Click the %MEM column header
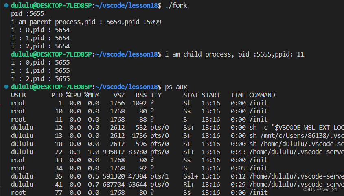Viewport: 344px width, 196px height. (x=92, y=95)
